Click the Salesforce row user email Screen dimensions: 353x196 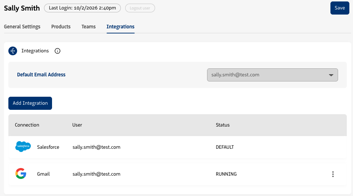tap(96, 147)
